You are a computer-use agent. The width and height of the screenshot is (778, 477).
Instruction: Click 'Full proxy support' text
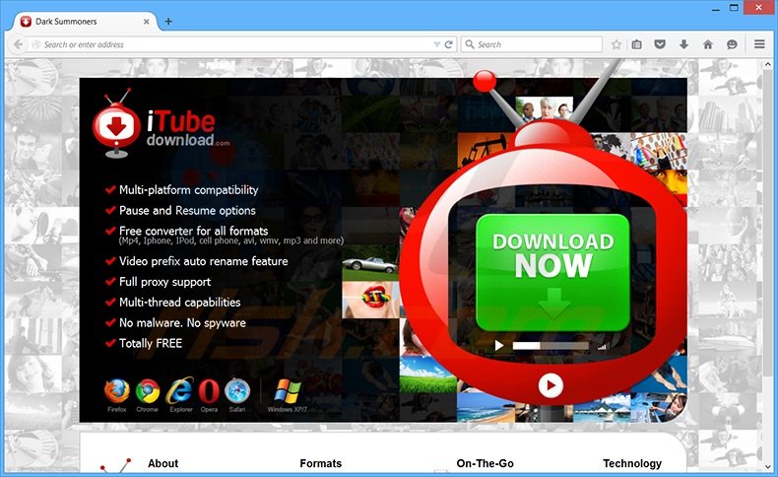164,282
